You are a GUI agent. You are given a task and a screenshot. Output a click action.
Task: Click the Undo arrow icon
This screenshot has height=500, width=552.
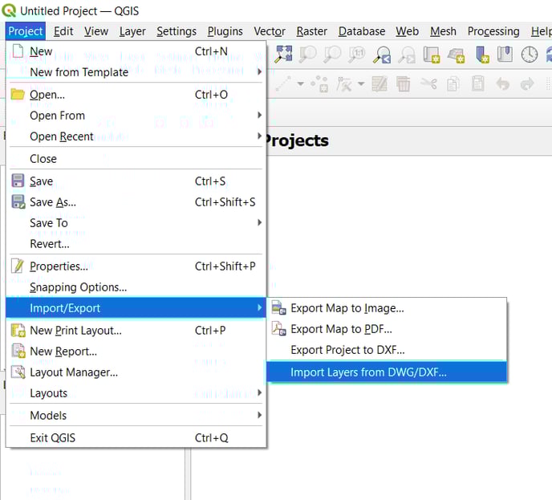coord(502,83)
